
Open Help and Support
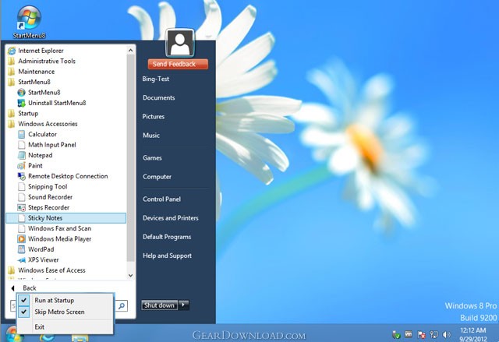168,256
